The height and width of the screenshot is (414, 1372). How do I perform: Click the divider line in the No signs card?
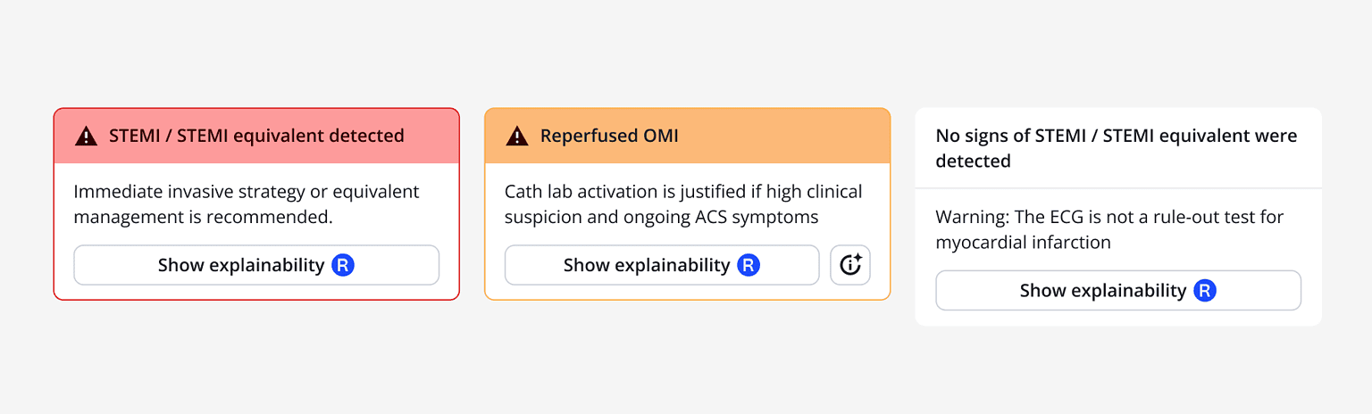(1118, 188)
